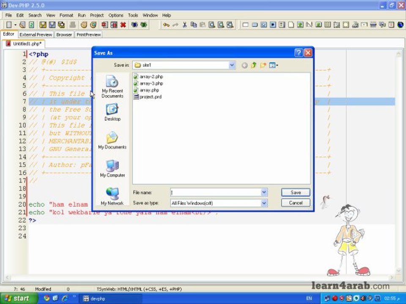Click the devphp taskbar button
The width and height of the screenshot is (406, 304).
pos(110,299)
